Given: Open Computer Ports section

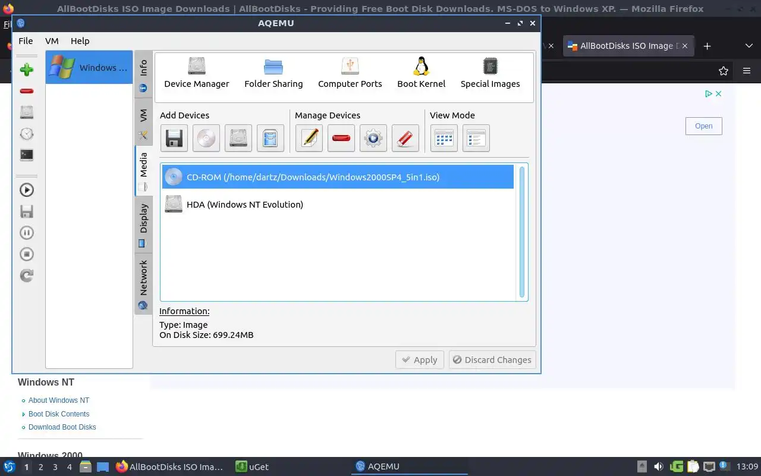Looking at the screenshot, I should tap(350, 73).
